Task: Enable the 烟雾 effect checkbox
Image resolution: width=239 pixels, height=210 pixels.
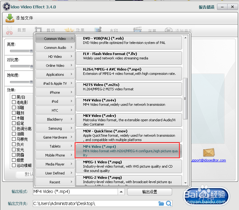Action: point(14,160)
